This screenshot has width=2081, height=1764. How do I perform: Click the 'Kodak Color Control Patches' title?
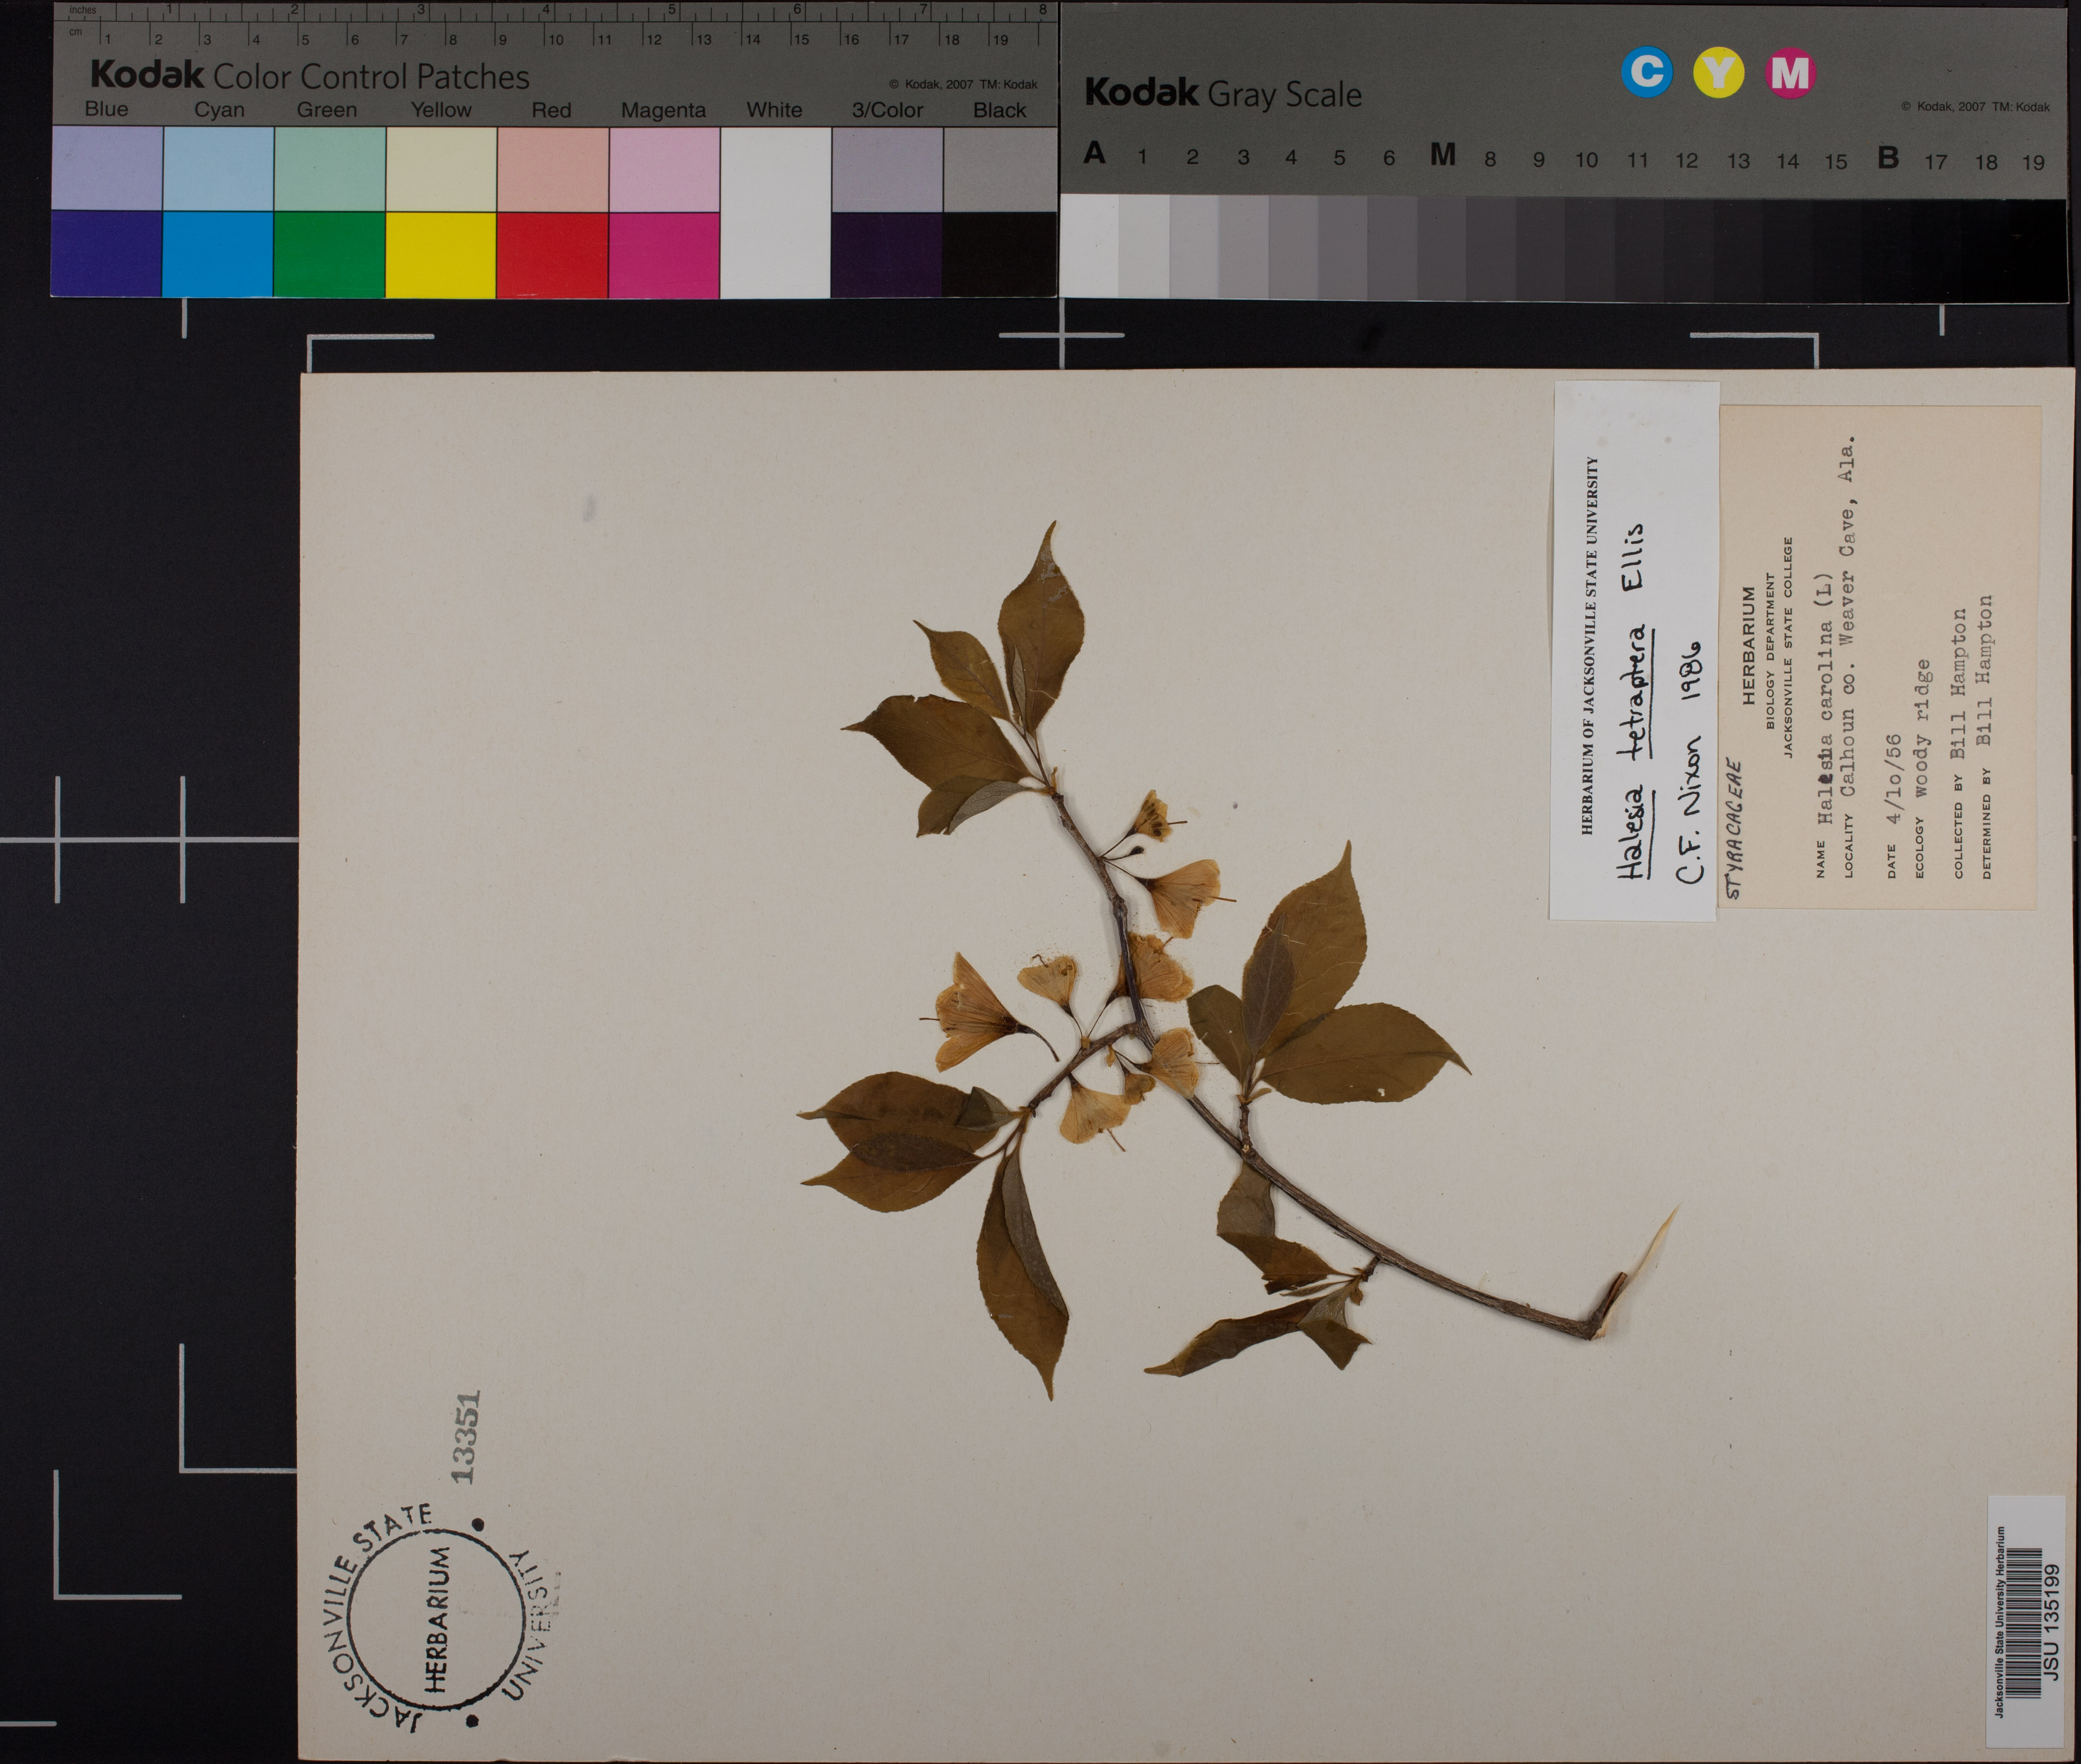coord(310,76)
